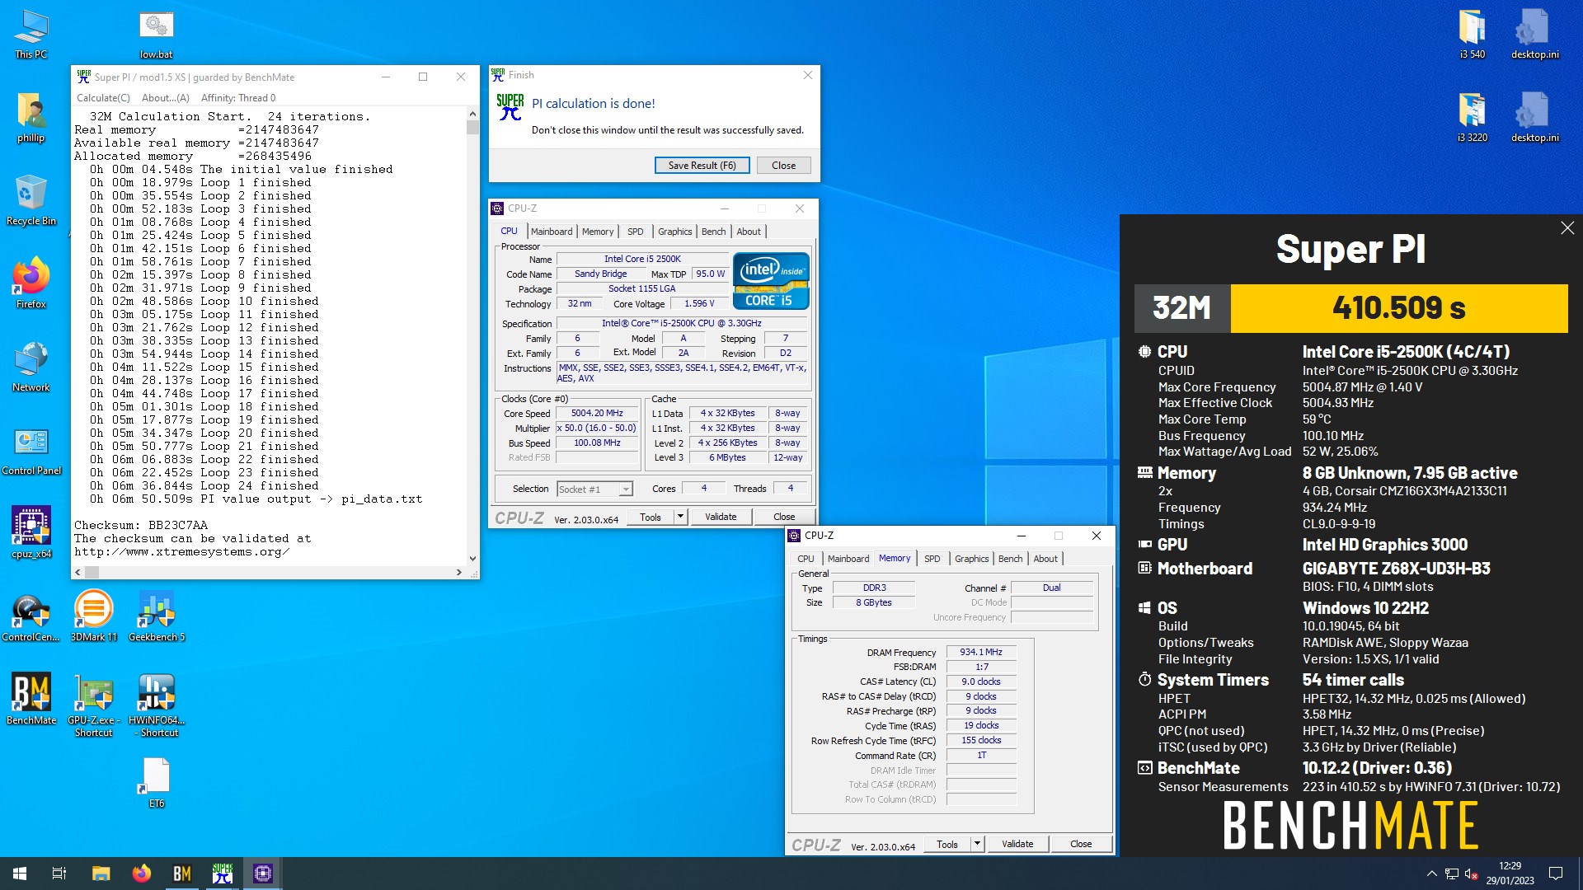Switch to Memory tab in upper CPU-Z
The image size is (1583, 890).
597,232
